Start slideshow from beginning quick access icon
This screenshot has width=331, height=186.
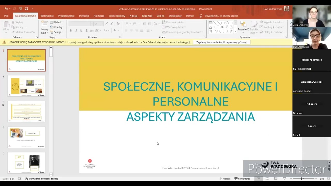(20, 9)
